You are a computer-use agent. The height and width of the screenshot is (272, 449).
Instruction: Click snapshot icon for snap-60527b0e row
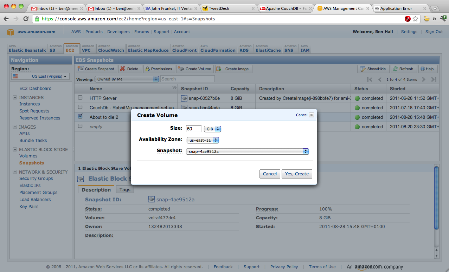click(x=184, y=98)
